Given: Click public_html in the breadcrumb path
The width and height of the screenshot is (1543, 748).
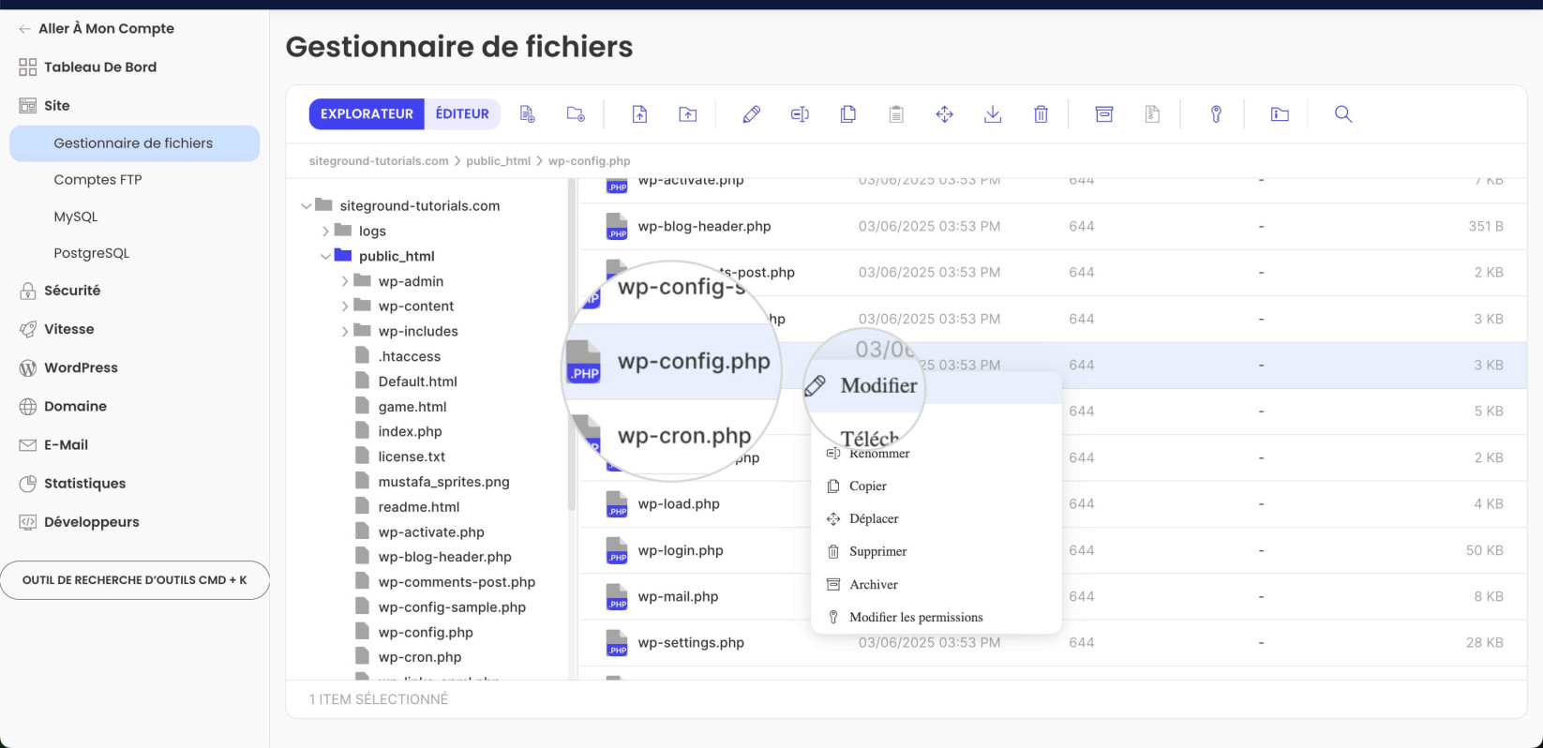Looking at the screenshot, I should [499, 161].
